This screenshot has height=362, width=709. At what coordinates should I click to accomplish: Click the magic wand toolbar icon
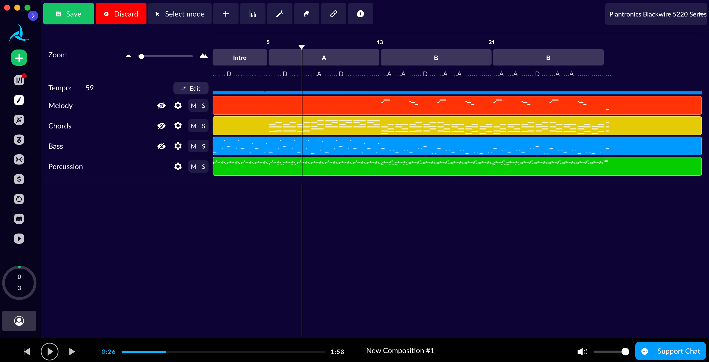pos(279,14)
